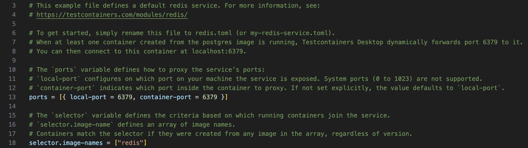The image size is (528, 148).
Task: Click the "redis" string in image-names
Action: click(130, 143)
